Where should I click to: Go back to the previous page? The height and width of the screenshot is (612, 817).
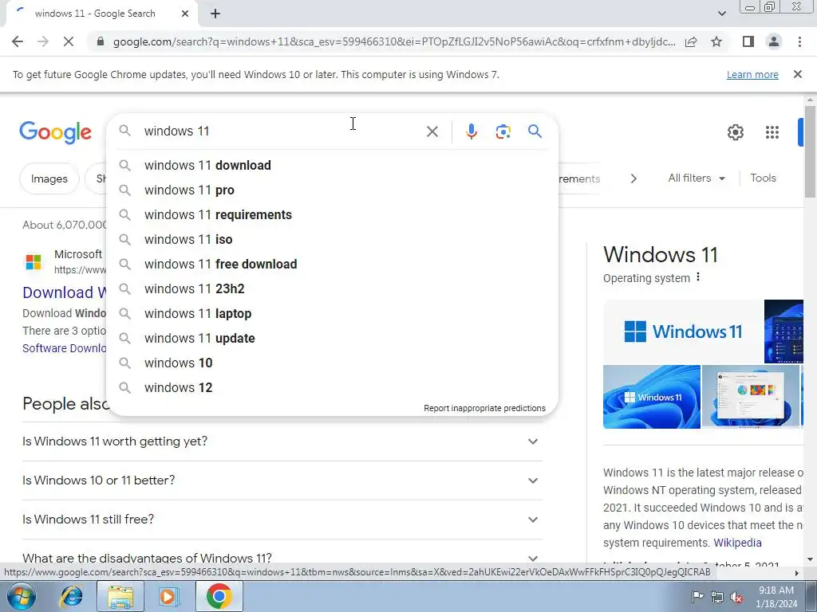point(18,41)
